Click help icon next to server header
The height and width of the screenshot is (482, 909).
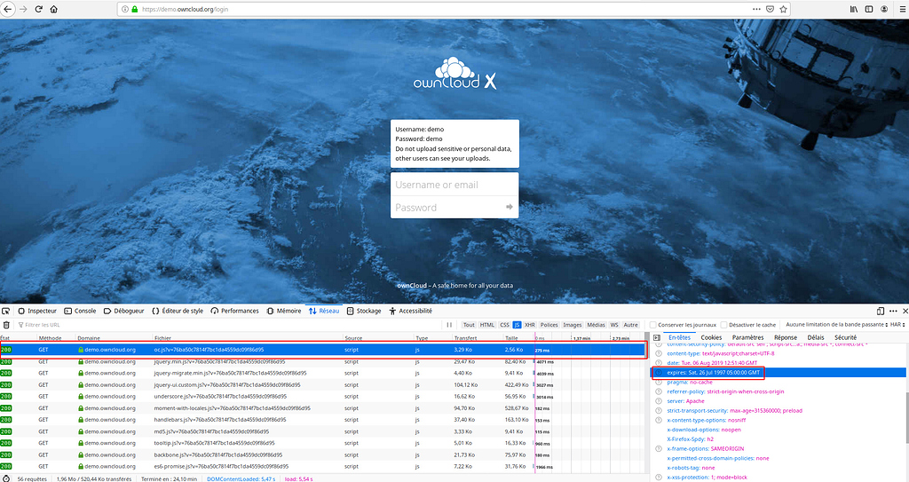[x=659, y=401]
